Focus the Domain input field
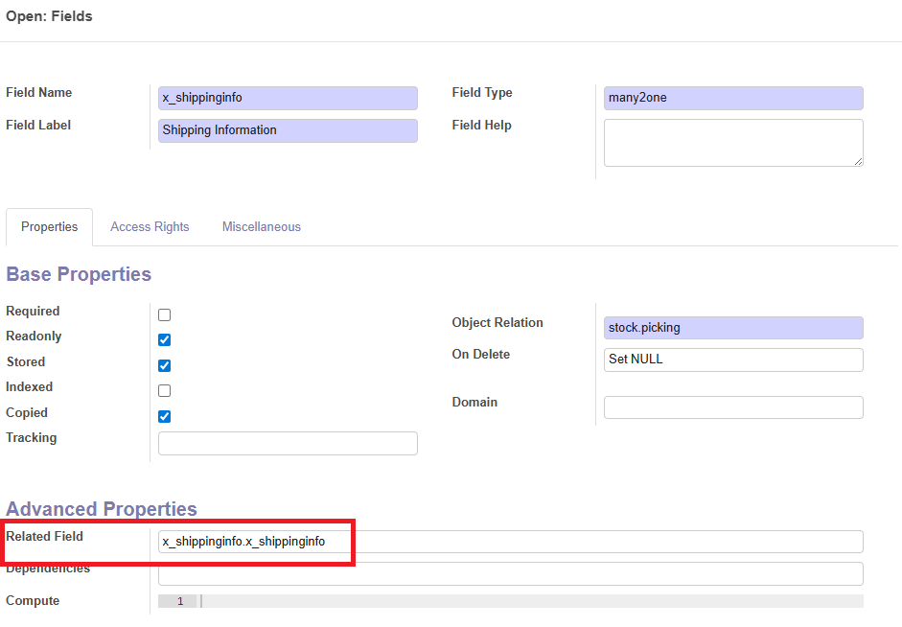This screenshot has height=627, width=902. (733, 407)
